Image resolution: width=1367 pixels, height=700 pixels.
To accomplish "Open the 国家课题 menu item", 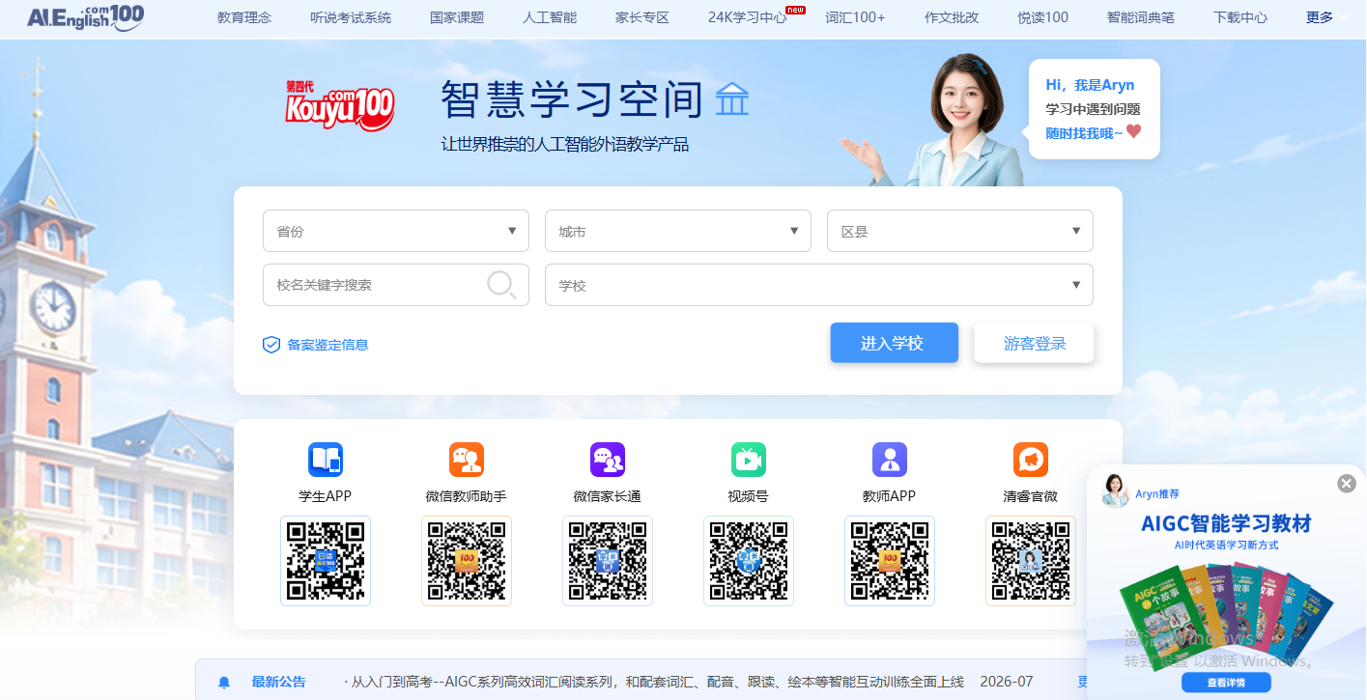I will (x=457, y=17).
